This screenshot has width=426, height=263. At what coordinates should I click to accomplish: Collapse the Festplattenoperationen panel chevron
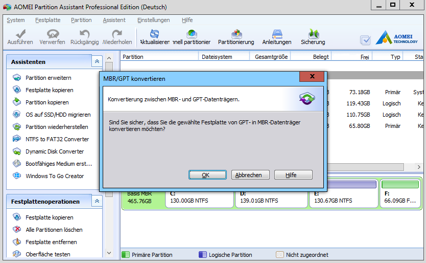tap(97, 201)
